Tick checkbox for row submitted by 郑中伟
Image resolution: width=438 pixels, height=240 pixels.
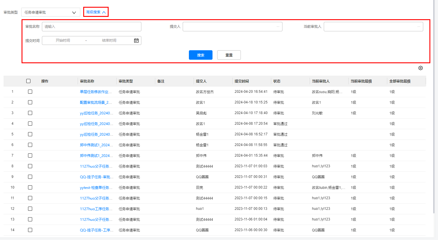(30, 155)
